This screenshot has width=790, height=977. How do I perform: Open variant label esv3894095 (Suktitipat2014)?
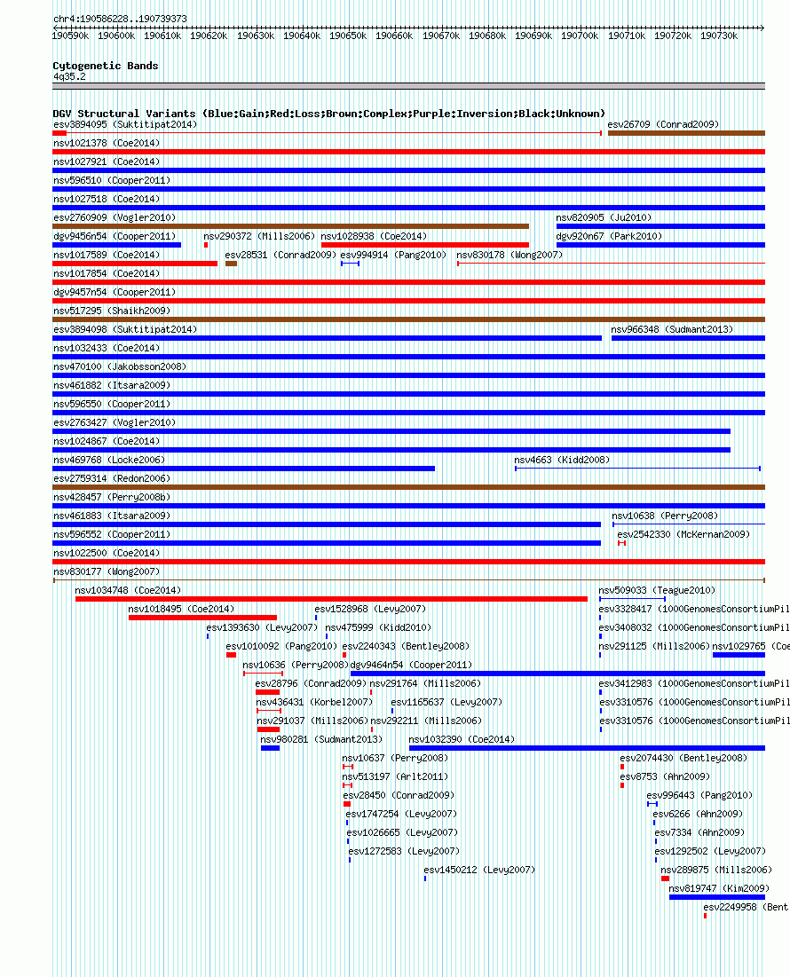[x=125, y=124]
